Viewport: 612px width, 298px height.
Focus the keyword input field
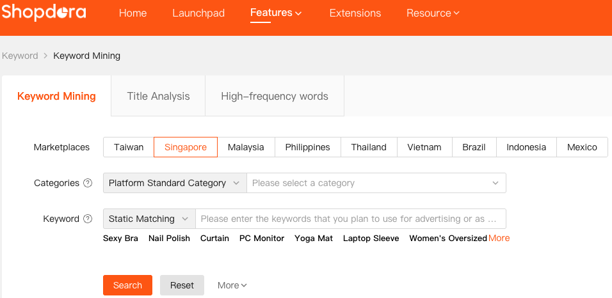[x=350, y=219]
